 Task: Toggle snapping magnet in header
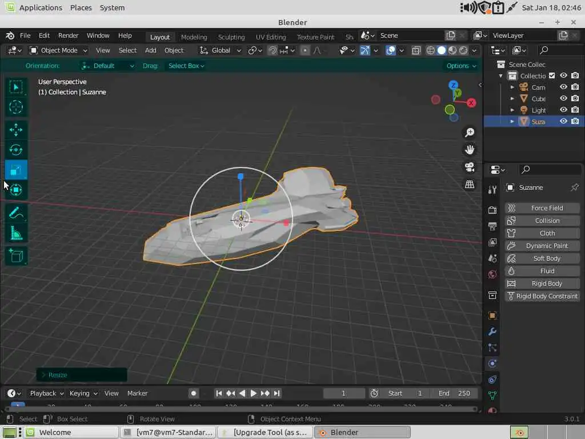[273, 50]
